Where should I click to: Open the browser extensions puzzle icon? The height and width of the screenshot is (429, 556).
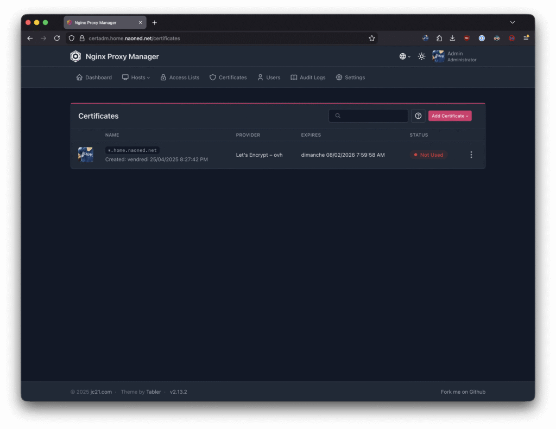click(x=439, y=39)
